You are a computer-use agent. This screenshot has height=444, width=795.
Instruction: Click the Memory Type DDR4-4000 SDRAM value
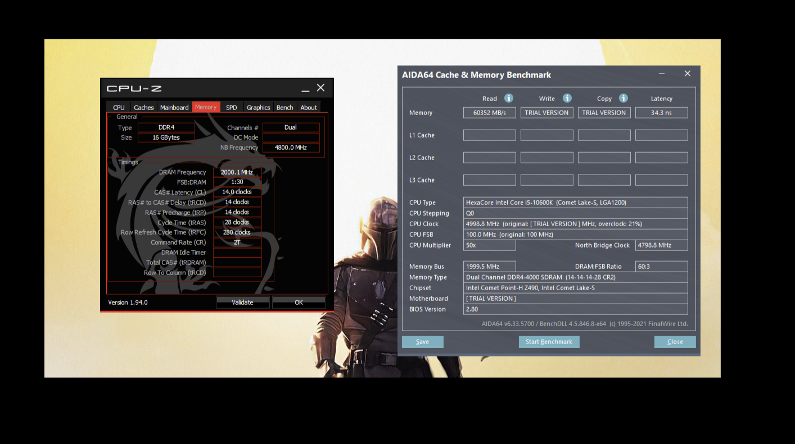576,277
